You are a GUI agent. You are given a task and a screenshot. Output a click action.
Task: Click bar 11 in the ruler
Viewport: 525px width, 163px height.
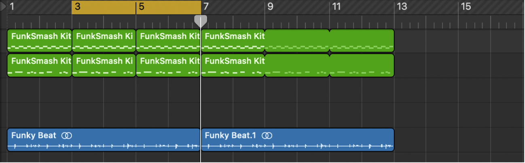click(x=336, y=7)
